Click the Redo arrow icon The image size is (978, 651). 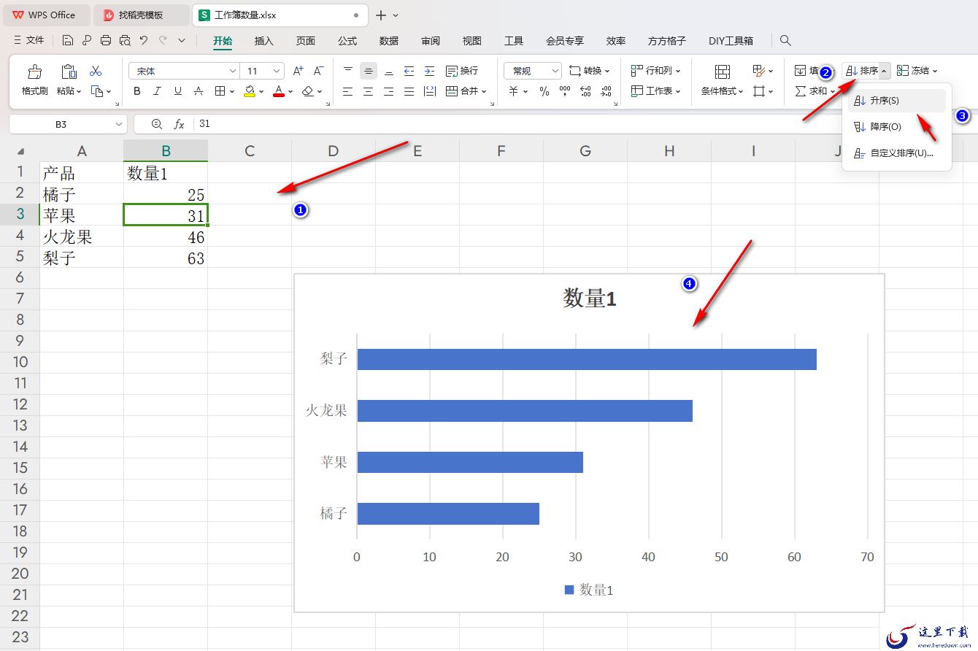pyautogui.click(x=163, y=40)
